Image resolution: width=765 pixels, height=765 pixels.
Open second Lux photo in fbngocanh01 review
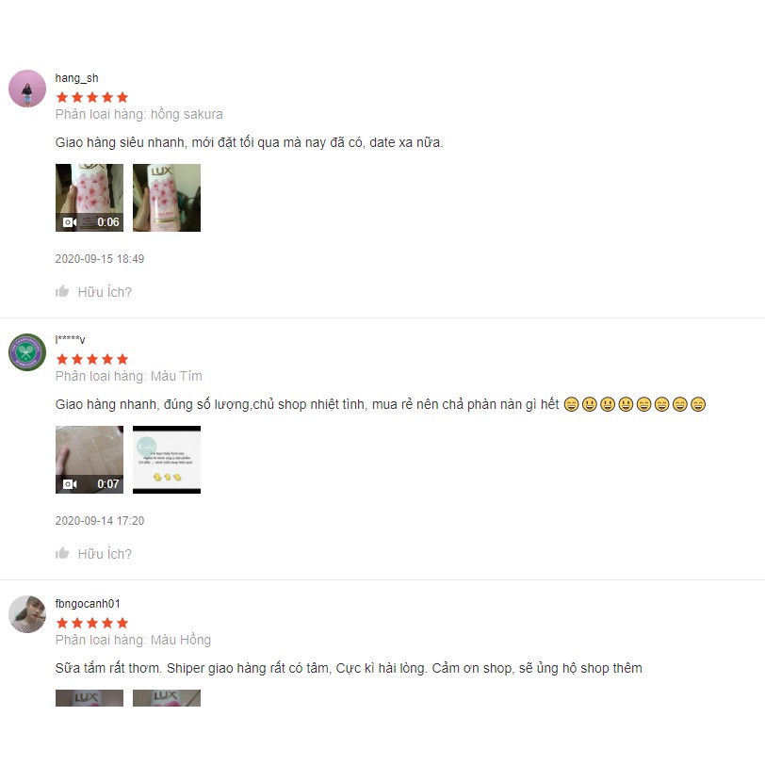tap(167, 698)
